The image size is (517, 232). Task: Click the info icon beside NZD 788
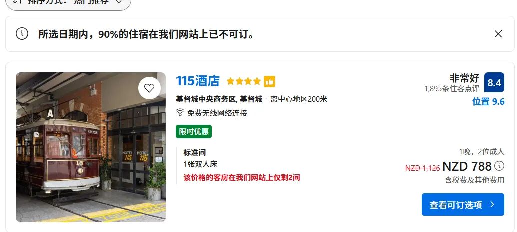[x=499, y=166]
